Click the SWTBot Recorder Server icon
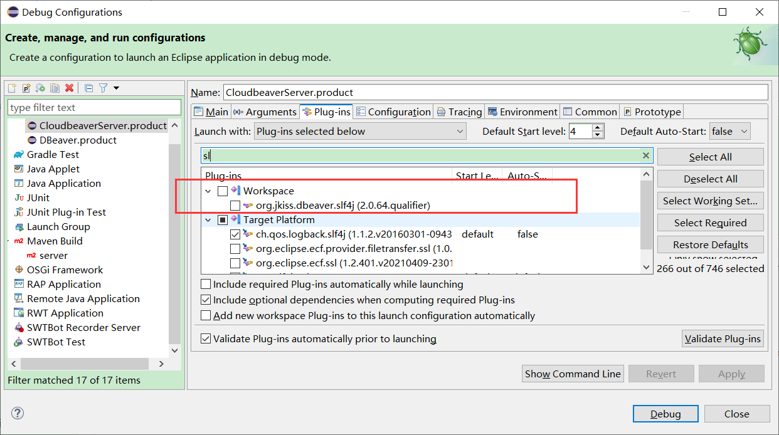The image size is (779, 435). click(x=19, y=327)
